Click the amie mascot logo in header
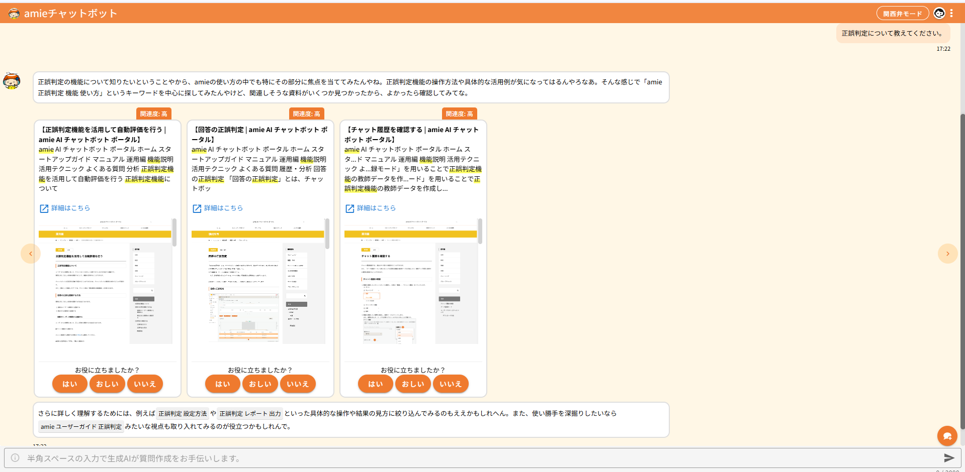Screen dimensions: 965x472 (14, 14)
